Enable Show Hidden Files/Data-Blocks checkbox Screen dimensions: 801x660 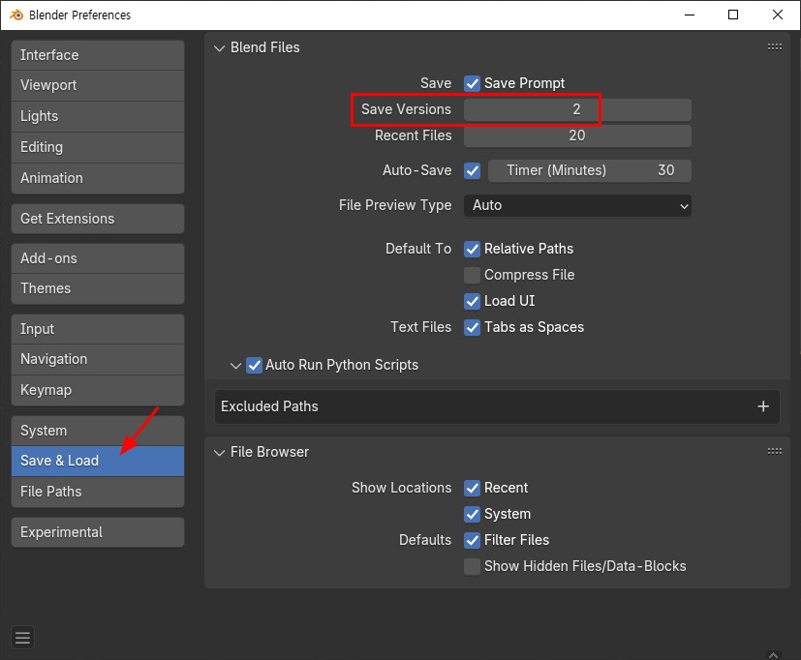tap(472, 566)
